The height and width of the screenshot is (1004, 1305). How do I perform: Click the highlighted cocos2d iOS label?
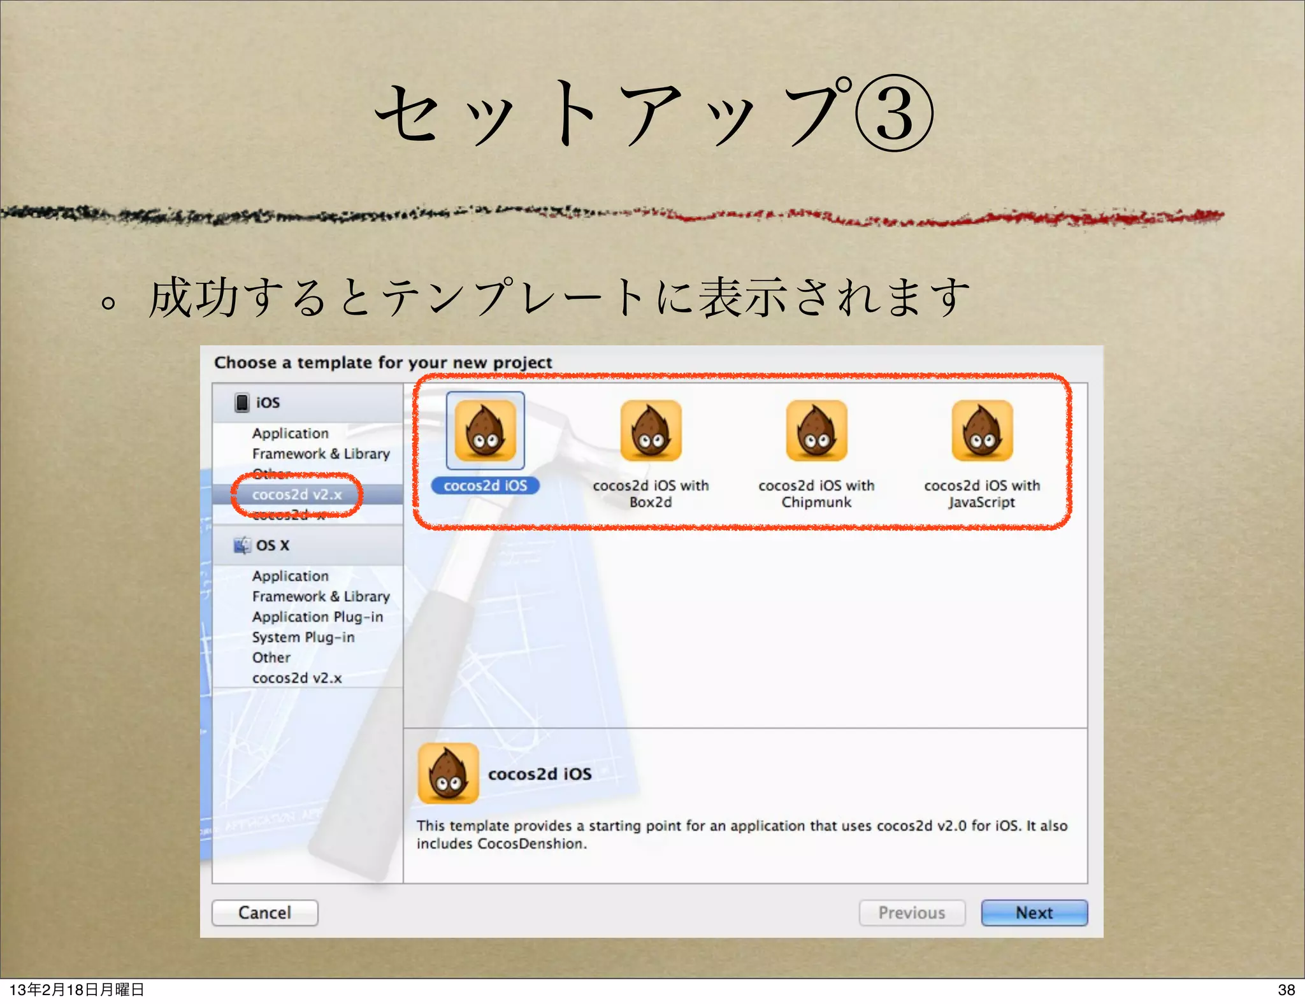click(x=486, y=485)
